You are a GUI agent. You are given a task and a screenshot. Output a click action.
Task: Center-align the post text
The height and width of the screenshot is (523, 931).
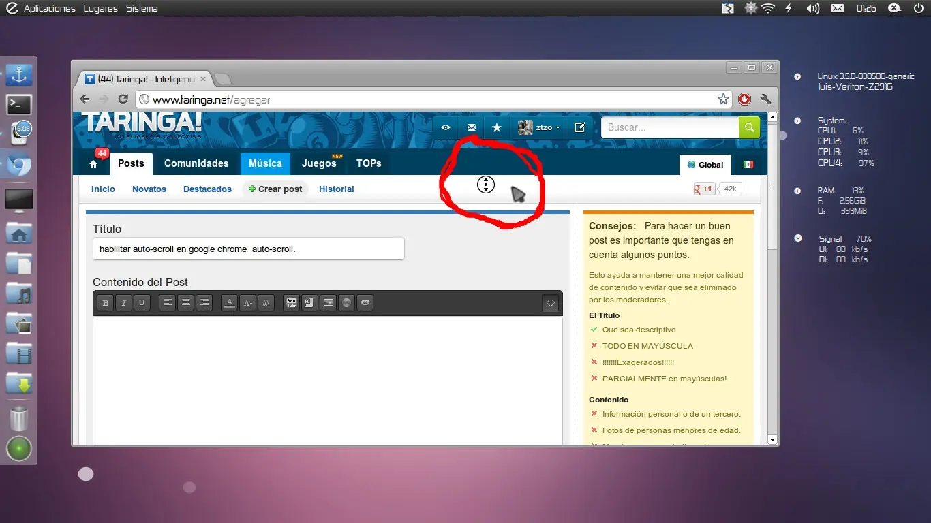(x=185, y=303)
